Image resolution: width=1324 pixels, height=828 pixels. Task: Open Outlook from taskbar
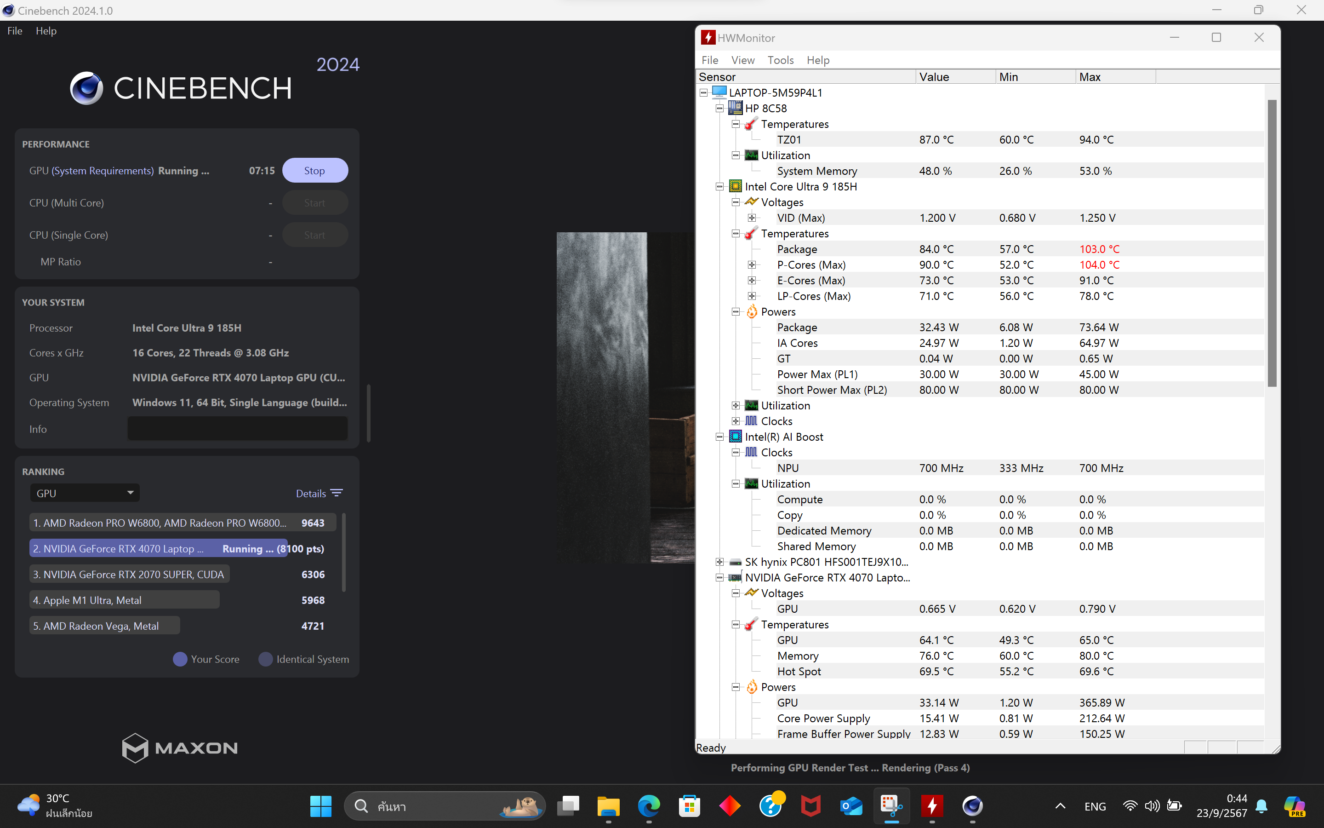[x=851, y=806]
